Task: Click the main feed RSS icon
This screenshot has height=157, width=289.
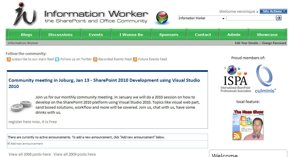Action: [x=9, y=59]
